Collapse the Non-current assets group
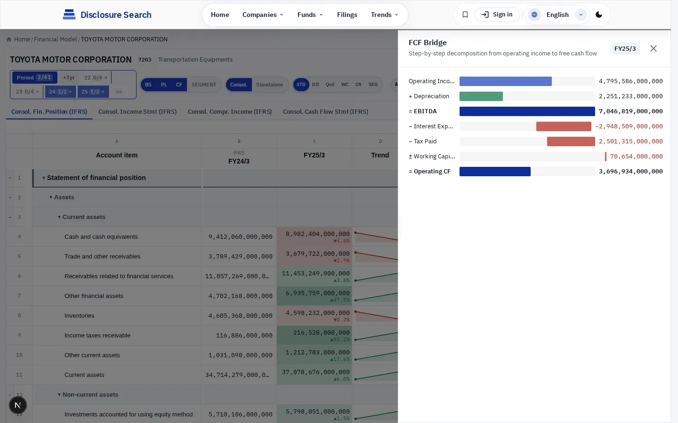Image resolution: width=678 pixels, height=423 pixels. point(59,395)
